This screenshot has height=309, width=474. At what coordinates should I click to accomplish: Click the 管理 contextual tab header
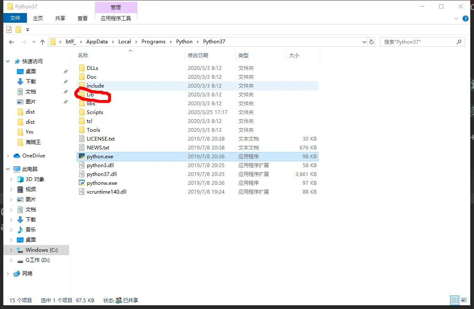point(116,7)
